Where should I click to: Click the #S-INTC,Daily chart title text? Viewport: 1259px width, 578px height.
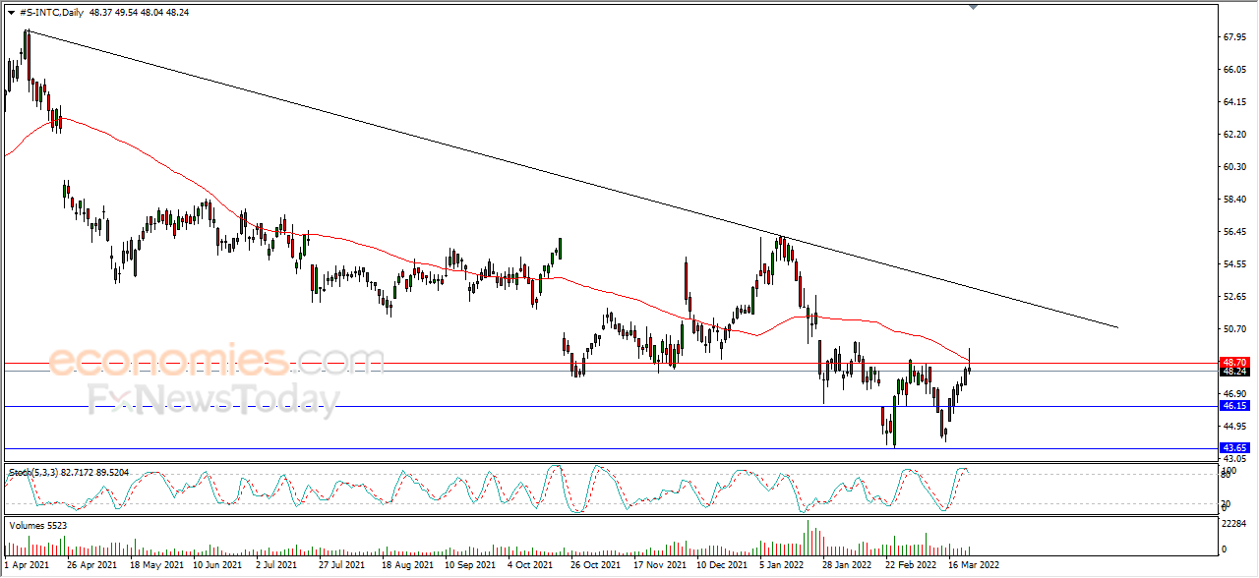pos(51,13)
